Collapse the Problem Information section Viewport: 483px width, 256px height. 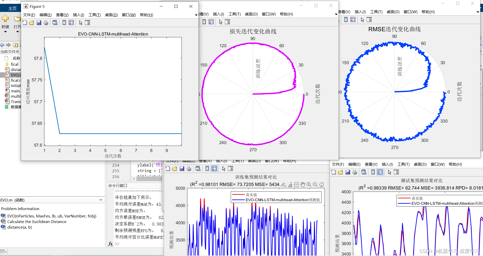tap(20, 209)
